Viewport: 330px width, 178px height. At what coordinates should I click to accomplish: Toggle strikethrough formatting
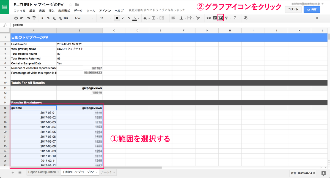point(129,18)
